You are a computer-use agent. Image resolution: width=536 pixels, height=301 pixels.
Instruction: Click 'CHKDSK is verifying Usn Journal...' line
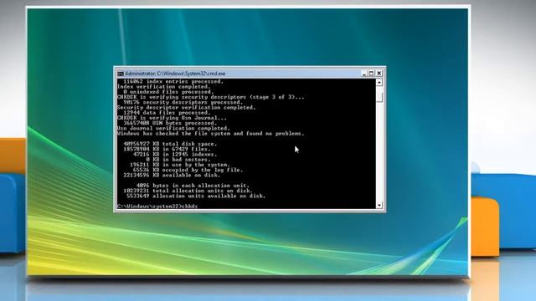coord(172,118)
